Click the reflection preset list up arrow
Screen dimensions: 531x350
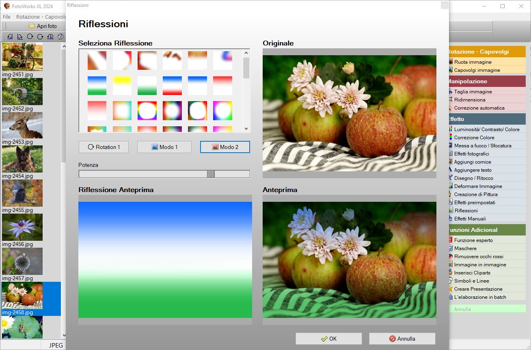246,53
